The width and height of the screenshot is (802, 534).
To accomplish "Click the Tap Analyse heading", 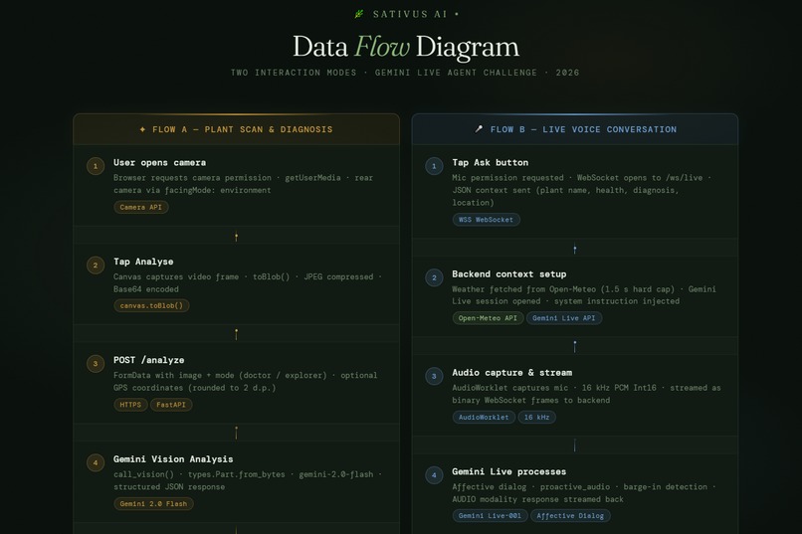I will coord(143,262).
